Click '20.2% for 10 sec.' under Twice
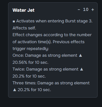 point(29,76)
